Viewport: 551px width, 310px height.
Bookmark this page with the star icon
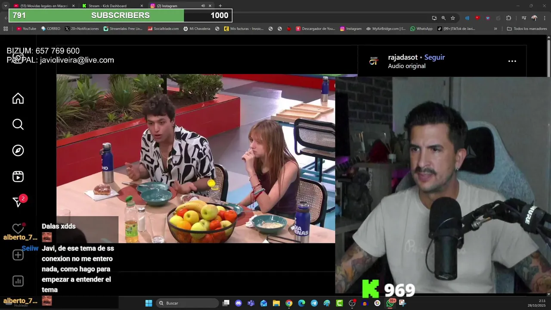453,18
